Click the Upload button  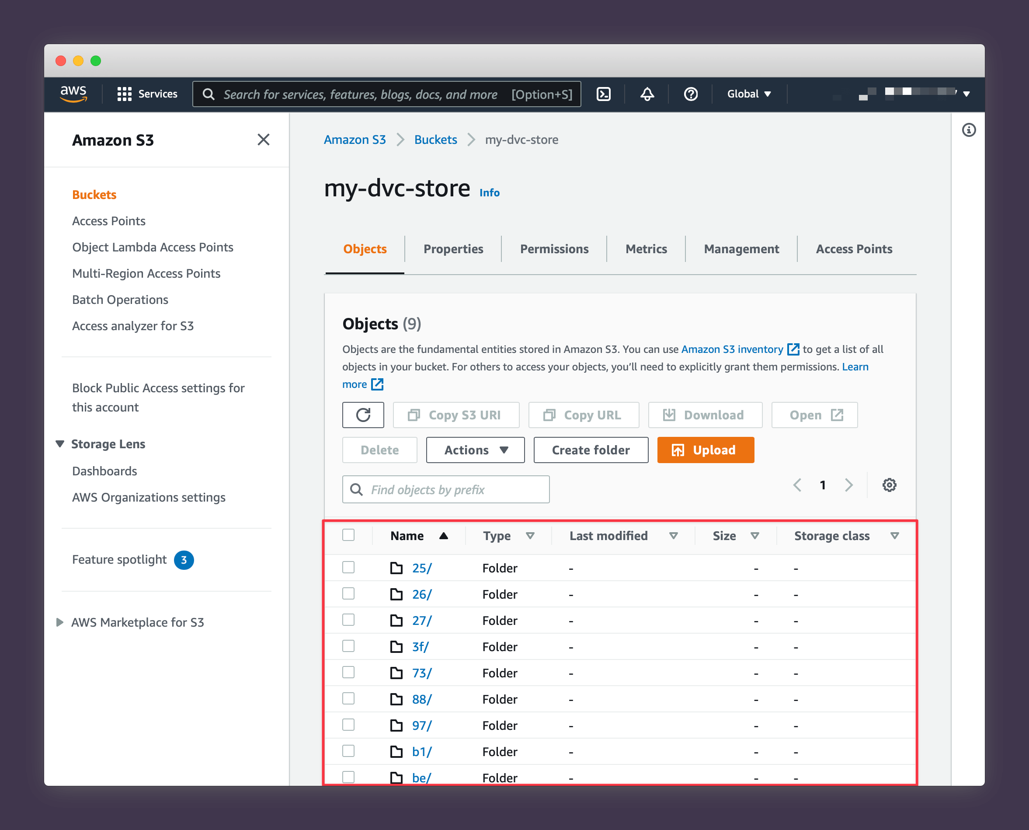point(706,450)
